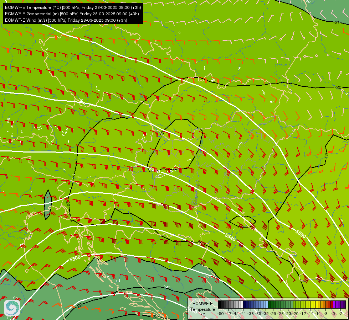Click the -41 legend tick label
Viewport: 349px width, 320px height.
click(243, 314)
